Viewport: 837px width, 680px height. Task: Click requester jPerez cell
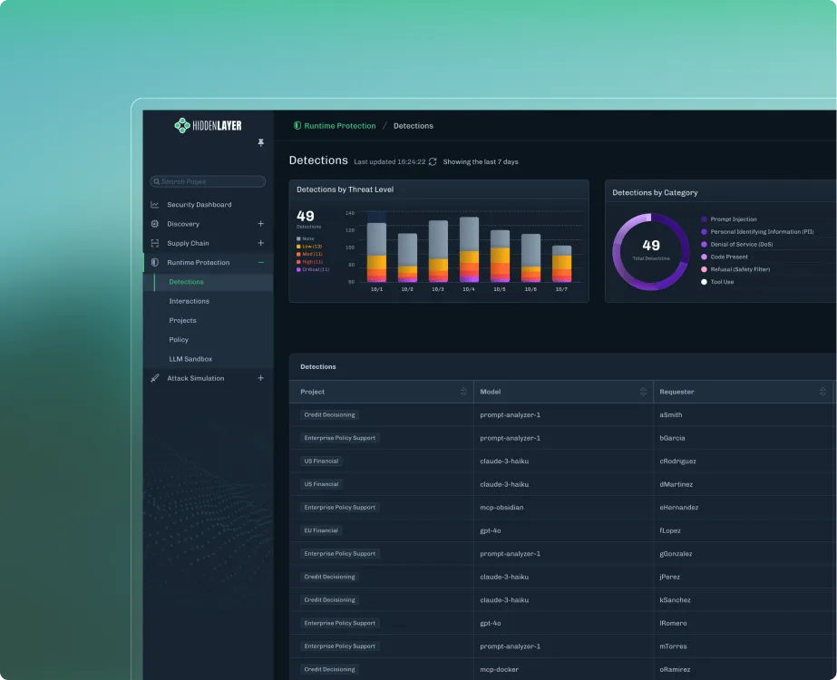(669, 577)
